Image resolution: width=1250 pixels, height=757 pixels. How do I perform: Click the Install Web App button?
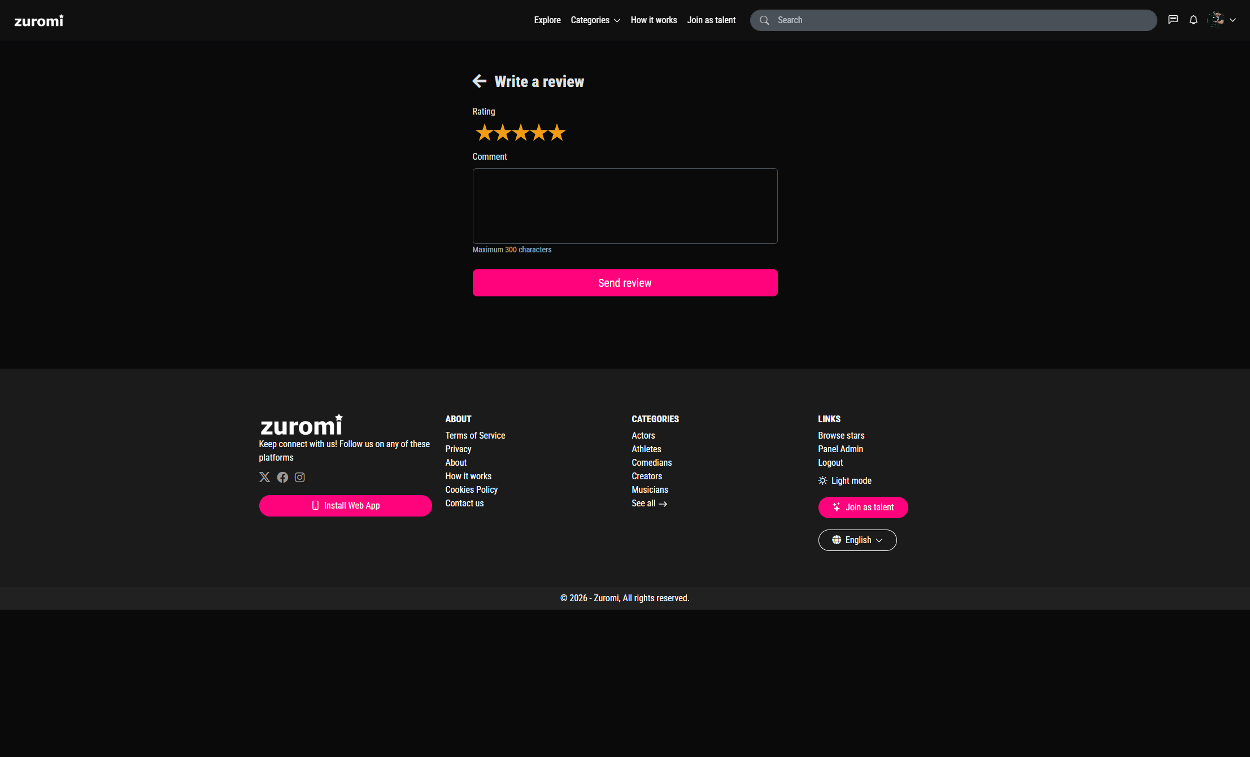coord(345,505)
